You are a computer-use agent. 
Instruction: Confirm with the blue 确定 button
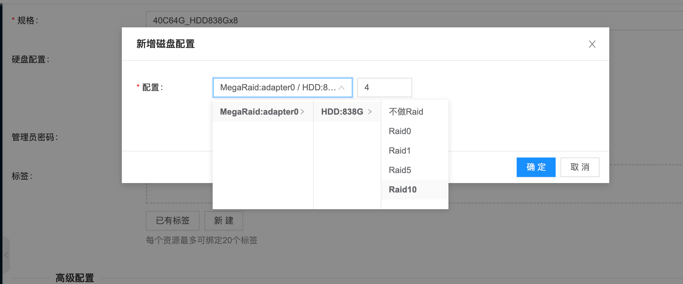tap(536, 167)
